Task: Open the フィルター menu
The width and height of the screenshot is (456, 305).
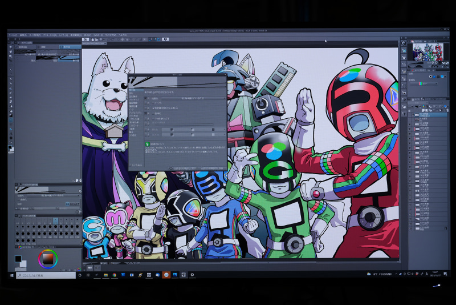Action: click(98, 35)
